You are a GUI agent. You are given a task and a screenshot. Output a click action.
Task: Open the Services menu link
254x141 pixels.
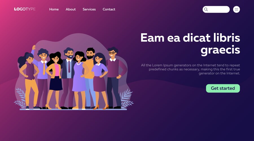89,9
